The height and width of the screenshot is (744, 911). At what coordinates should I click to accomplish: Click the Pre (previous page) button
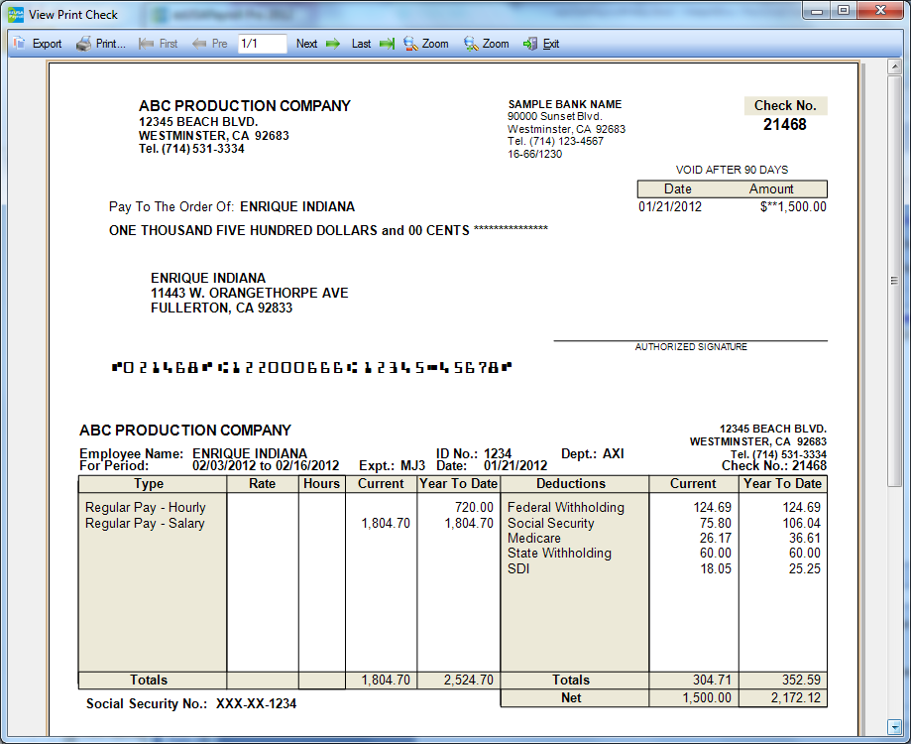[x=210, y=44]
